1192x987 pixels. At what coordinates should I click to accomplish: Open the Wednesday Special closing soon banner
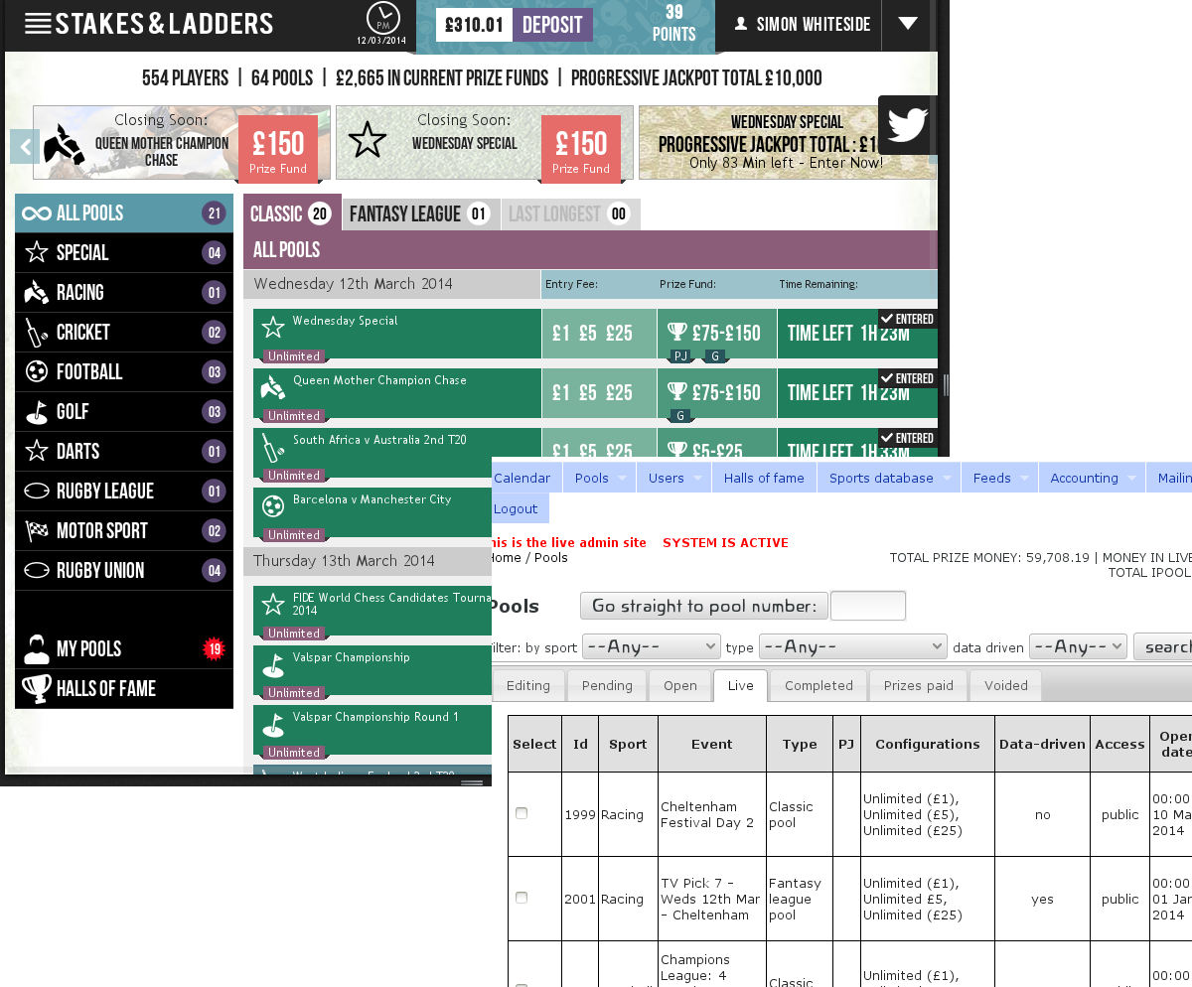[x=485, y=143]
